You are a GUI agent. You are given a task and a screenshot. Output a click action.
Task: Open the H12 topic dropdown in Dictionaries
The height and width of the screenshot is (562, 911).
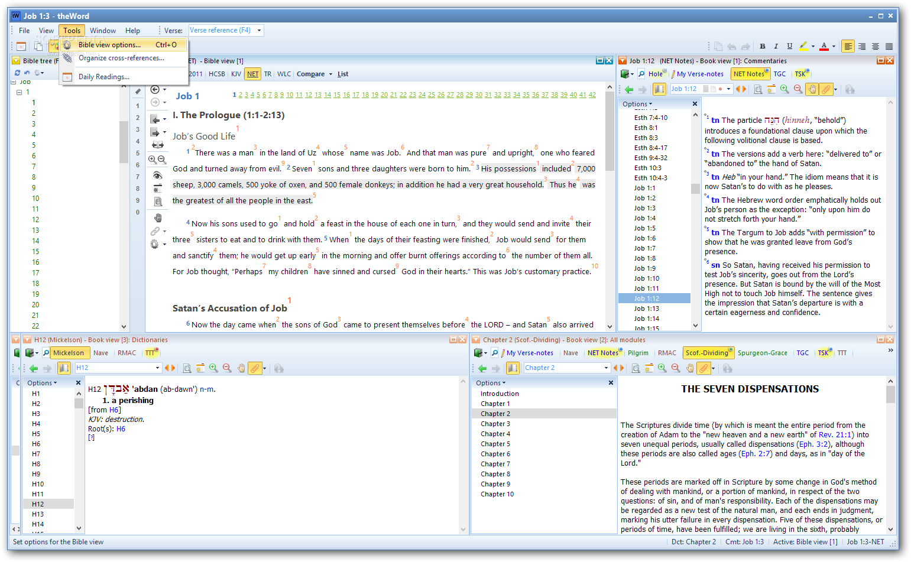point(157,368)
